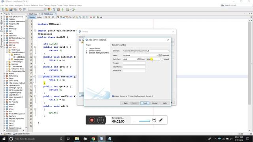Viewport: 253px width, 142px height.
Task: Click the Clean and Build icon
Action: pyautogui.click(x=58, y=9)
